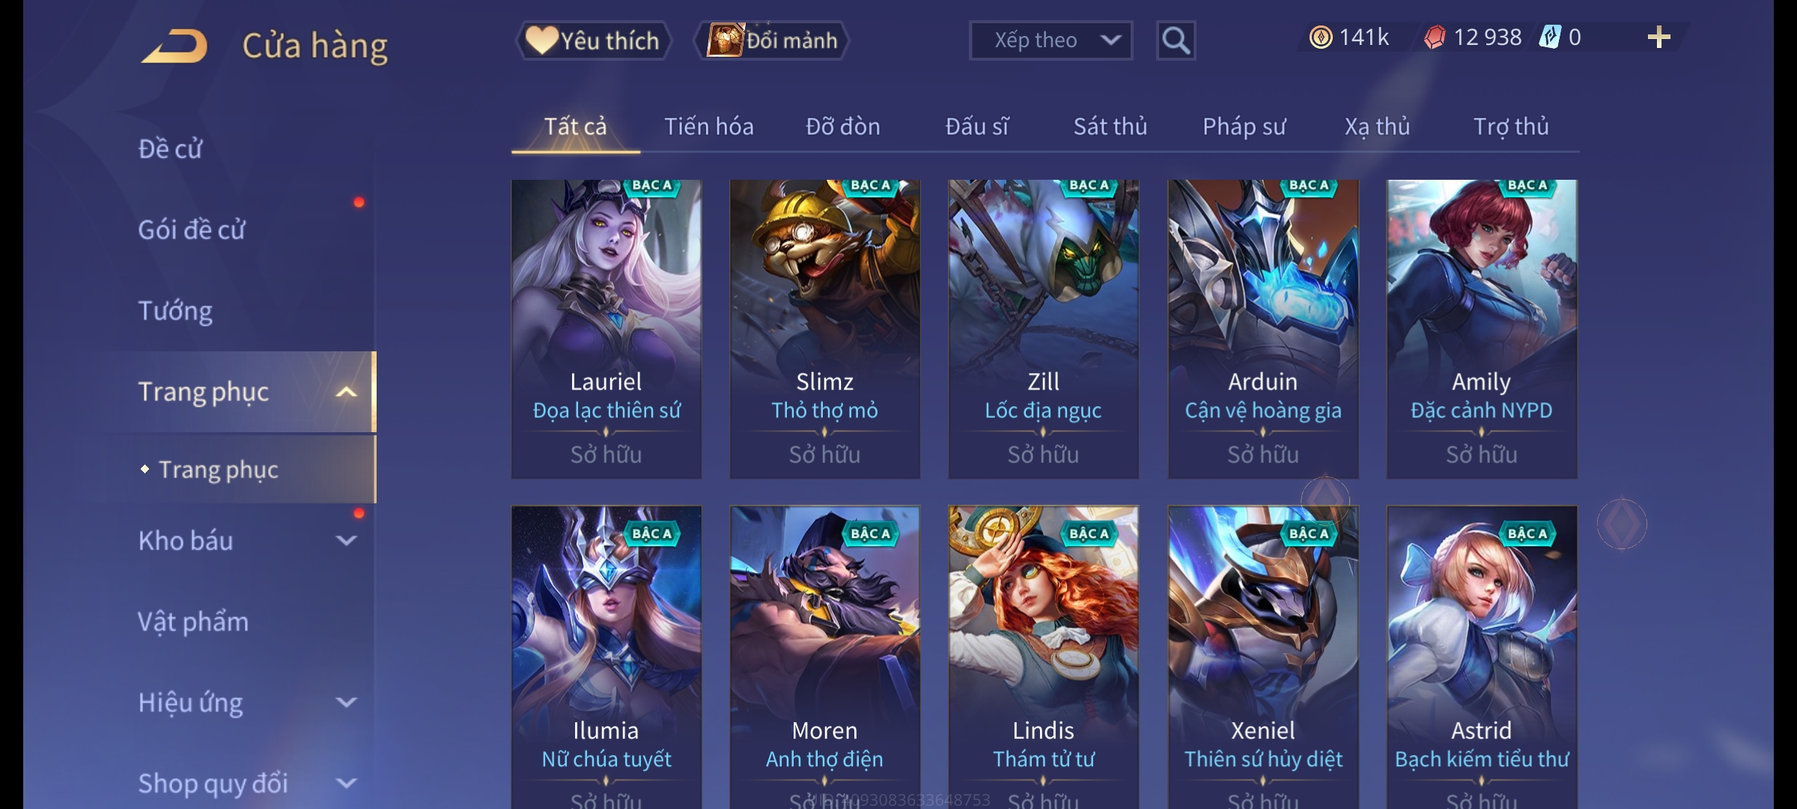The image size is (1797, 809).
Task: Tap the red ruby currency icon
Action: coord(1434,37)
